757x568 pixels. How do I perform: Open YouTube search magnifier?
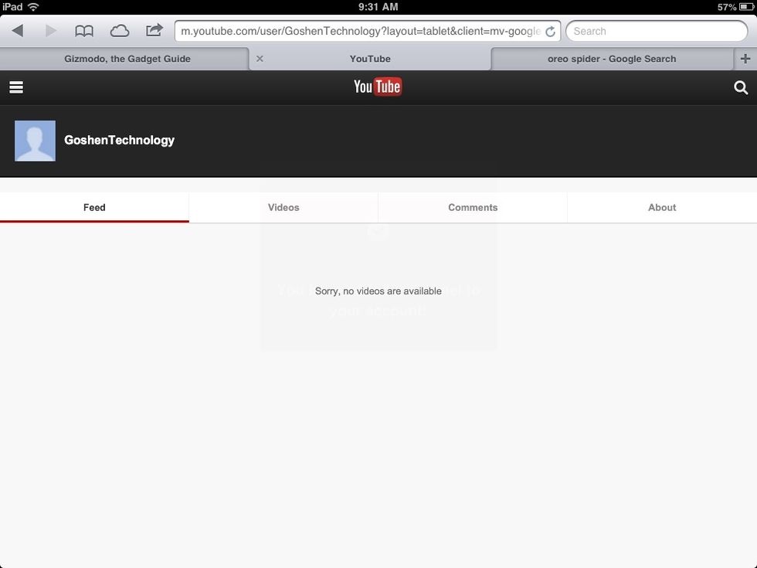(741, 87)
